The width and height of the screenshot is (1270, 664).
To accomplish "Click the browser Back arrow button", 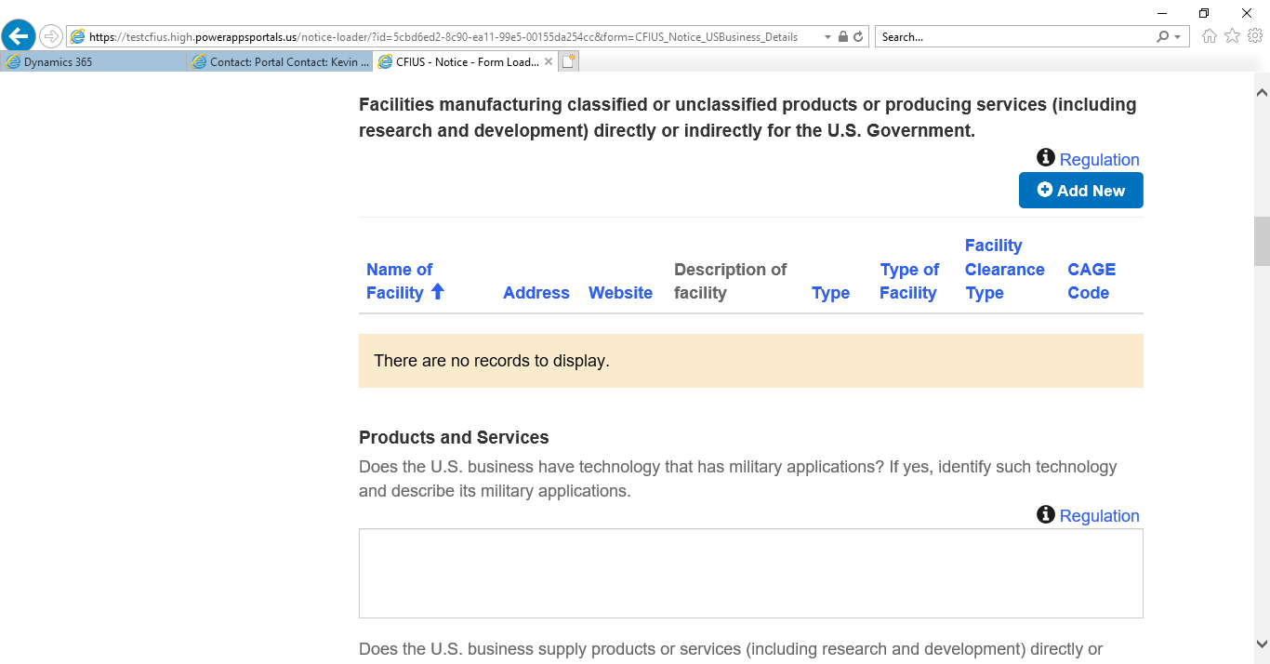I will (19, 36).
